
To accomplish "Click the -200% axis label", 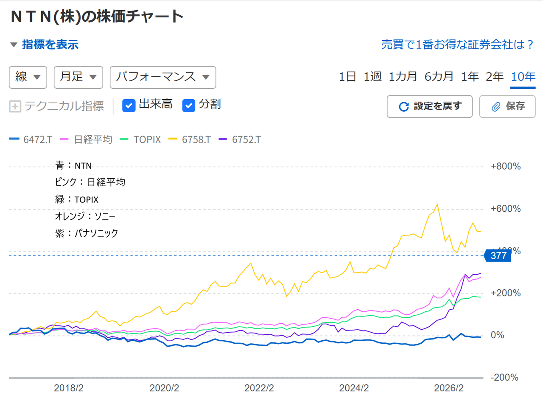I will (x=505, y=378).
